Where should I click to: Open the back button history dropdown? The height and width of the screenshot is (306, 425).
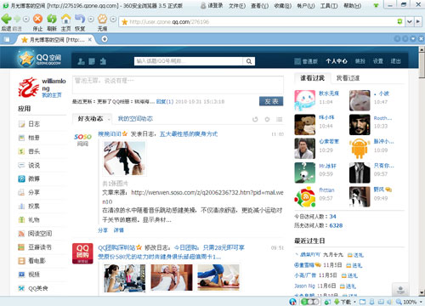[26, 20]
